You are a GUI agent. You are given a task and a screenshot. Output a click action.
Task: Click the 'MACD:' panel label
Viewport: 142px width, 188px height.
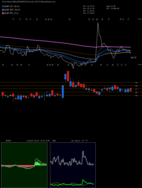click(x=9, y=141)
